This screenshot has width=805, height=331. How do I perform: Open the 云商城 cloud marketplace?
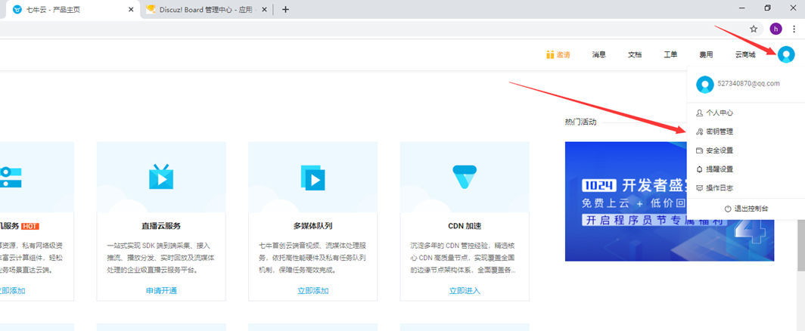745,55
